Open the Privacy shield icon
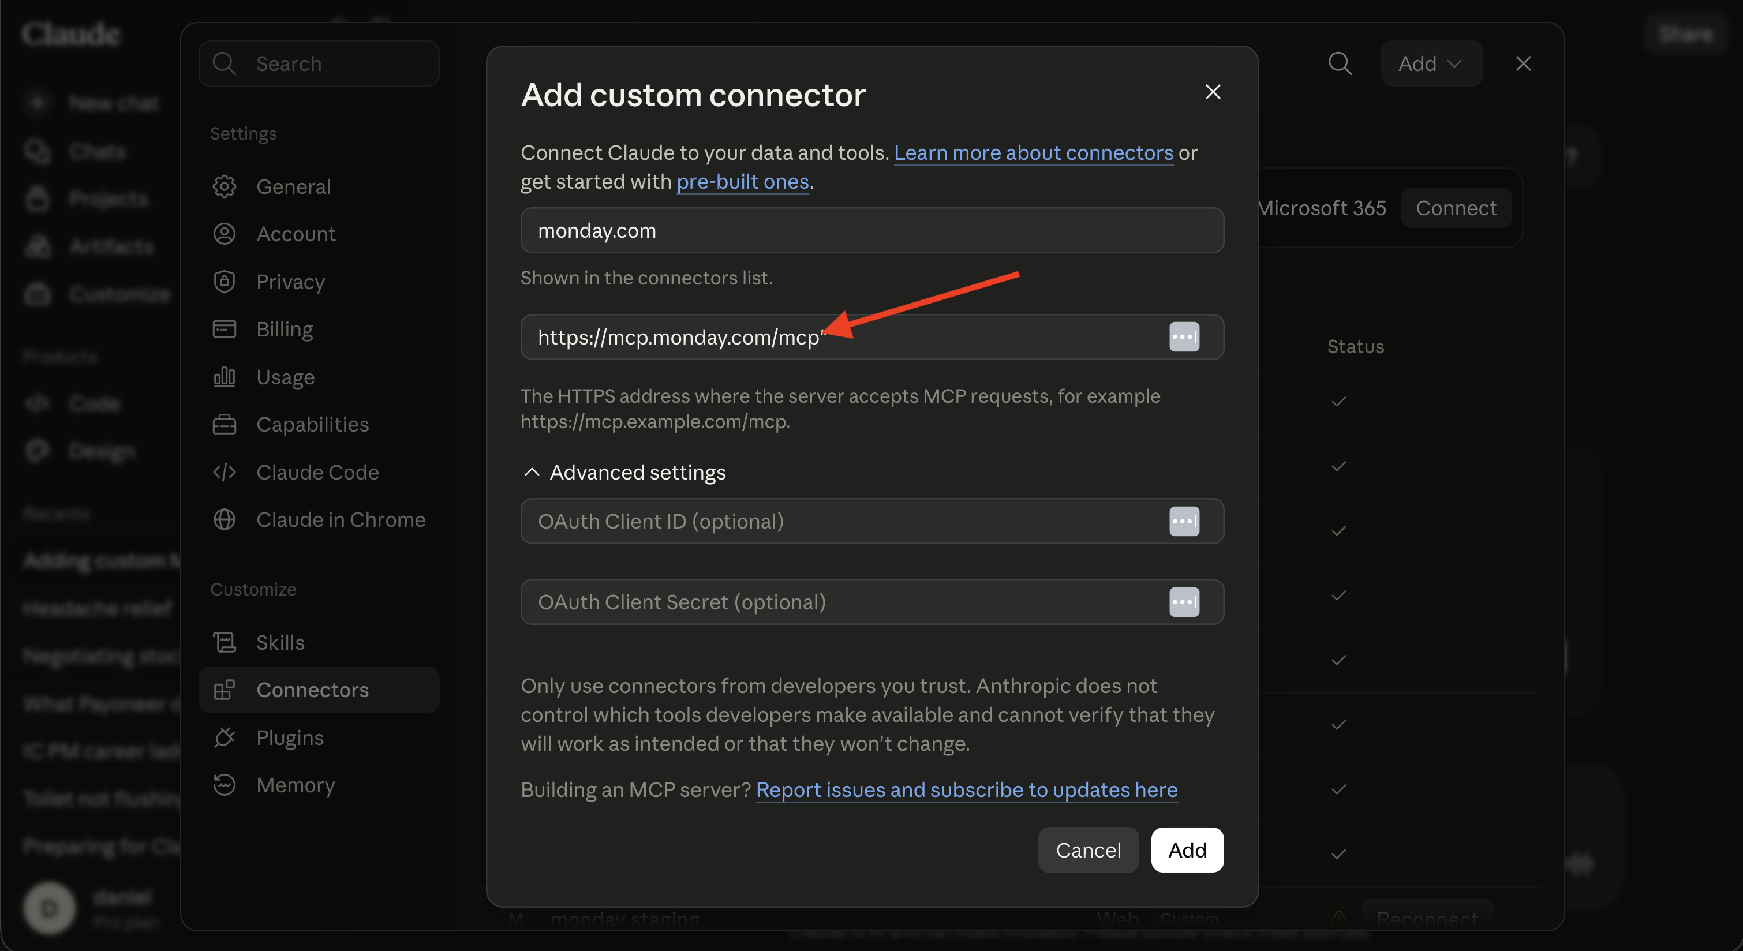Screen dimensions: 1743x951 224,282
